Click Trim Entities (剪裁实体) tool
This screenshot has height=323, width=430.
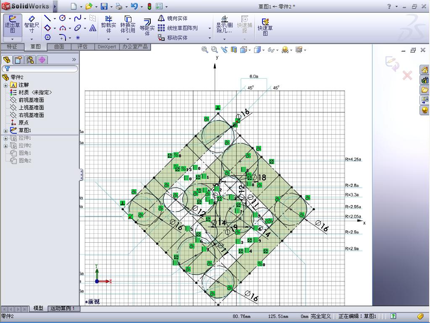(109, 24)
